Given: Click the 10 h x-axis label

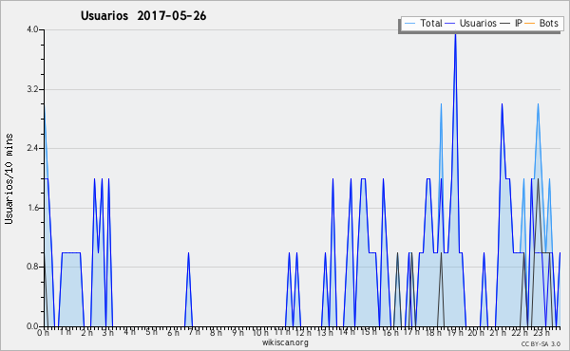Looking at the screenshot, I should 260,332.
